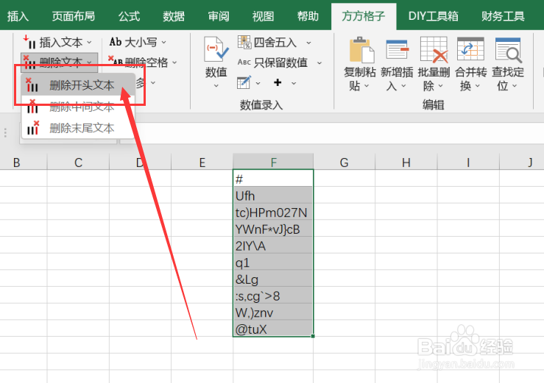Screen dimensions: 544x383
Task: Click the 大小写 Ab icon
Action: pyautogui.click(x=115, y=42)
